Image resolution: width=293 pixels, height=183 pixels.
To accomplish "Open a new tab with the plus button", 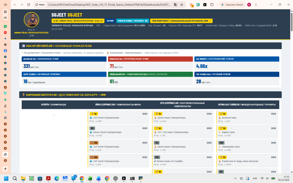I will pos(5,169).
